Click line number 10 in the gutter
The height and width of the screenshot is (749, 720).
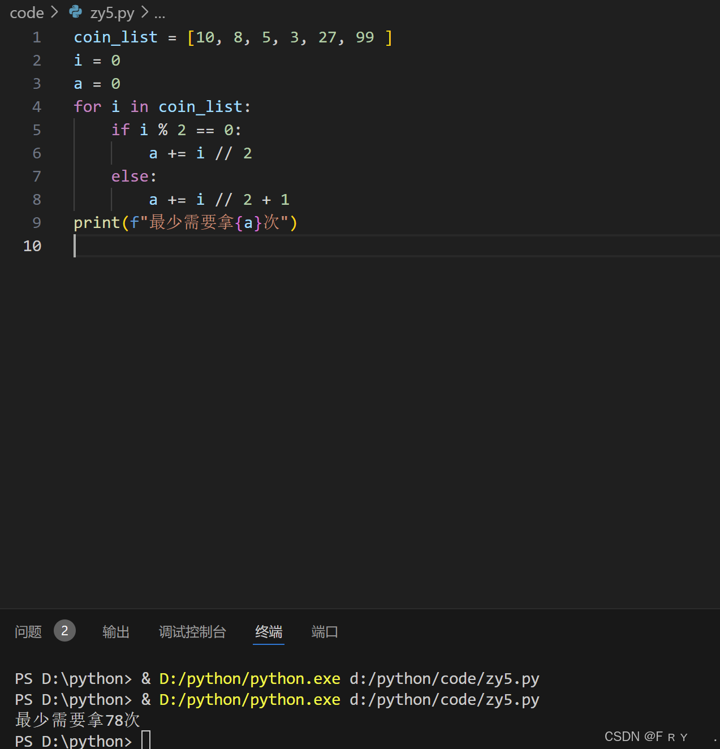(32, 246)
